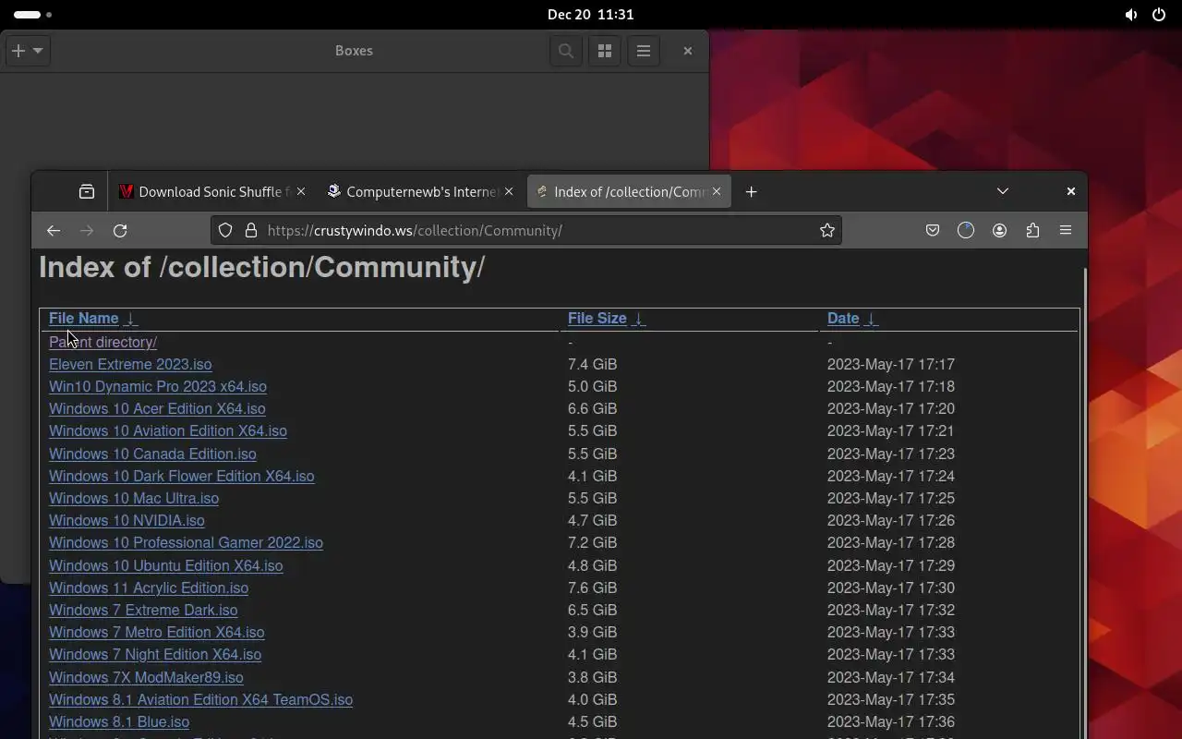Close the Boxes window
This screenshot has width=1182, height=739.
coord(687,51)
